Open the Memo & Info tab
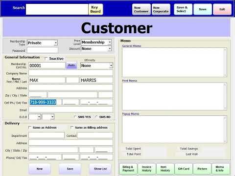Screen dimensions: 235x176 [220, 169]
